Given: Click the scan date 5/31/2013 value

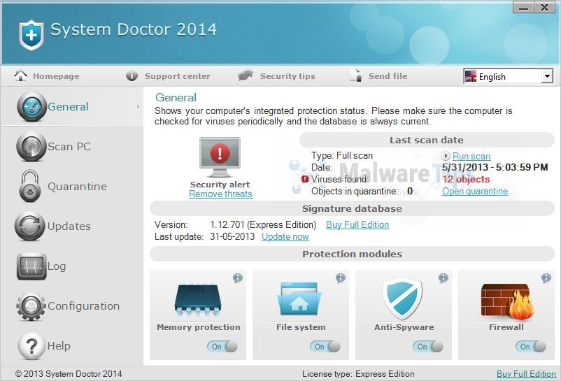Looking at the screenshot, I should pyautogui.click(x=495, y=167).
